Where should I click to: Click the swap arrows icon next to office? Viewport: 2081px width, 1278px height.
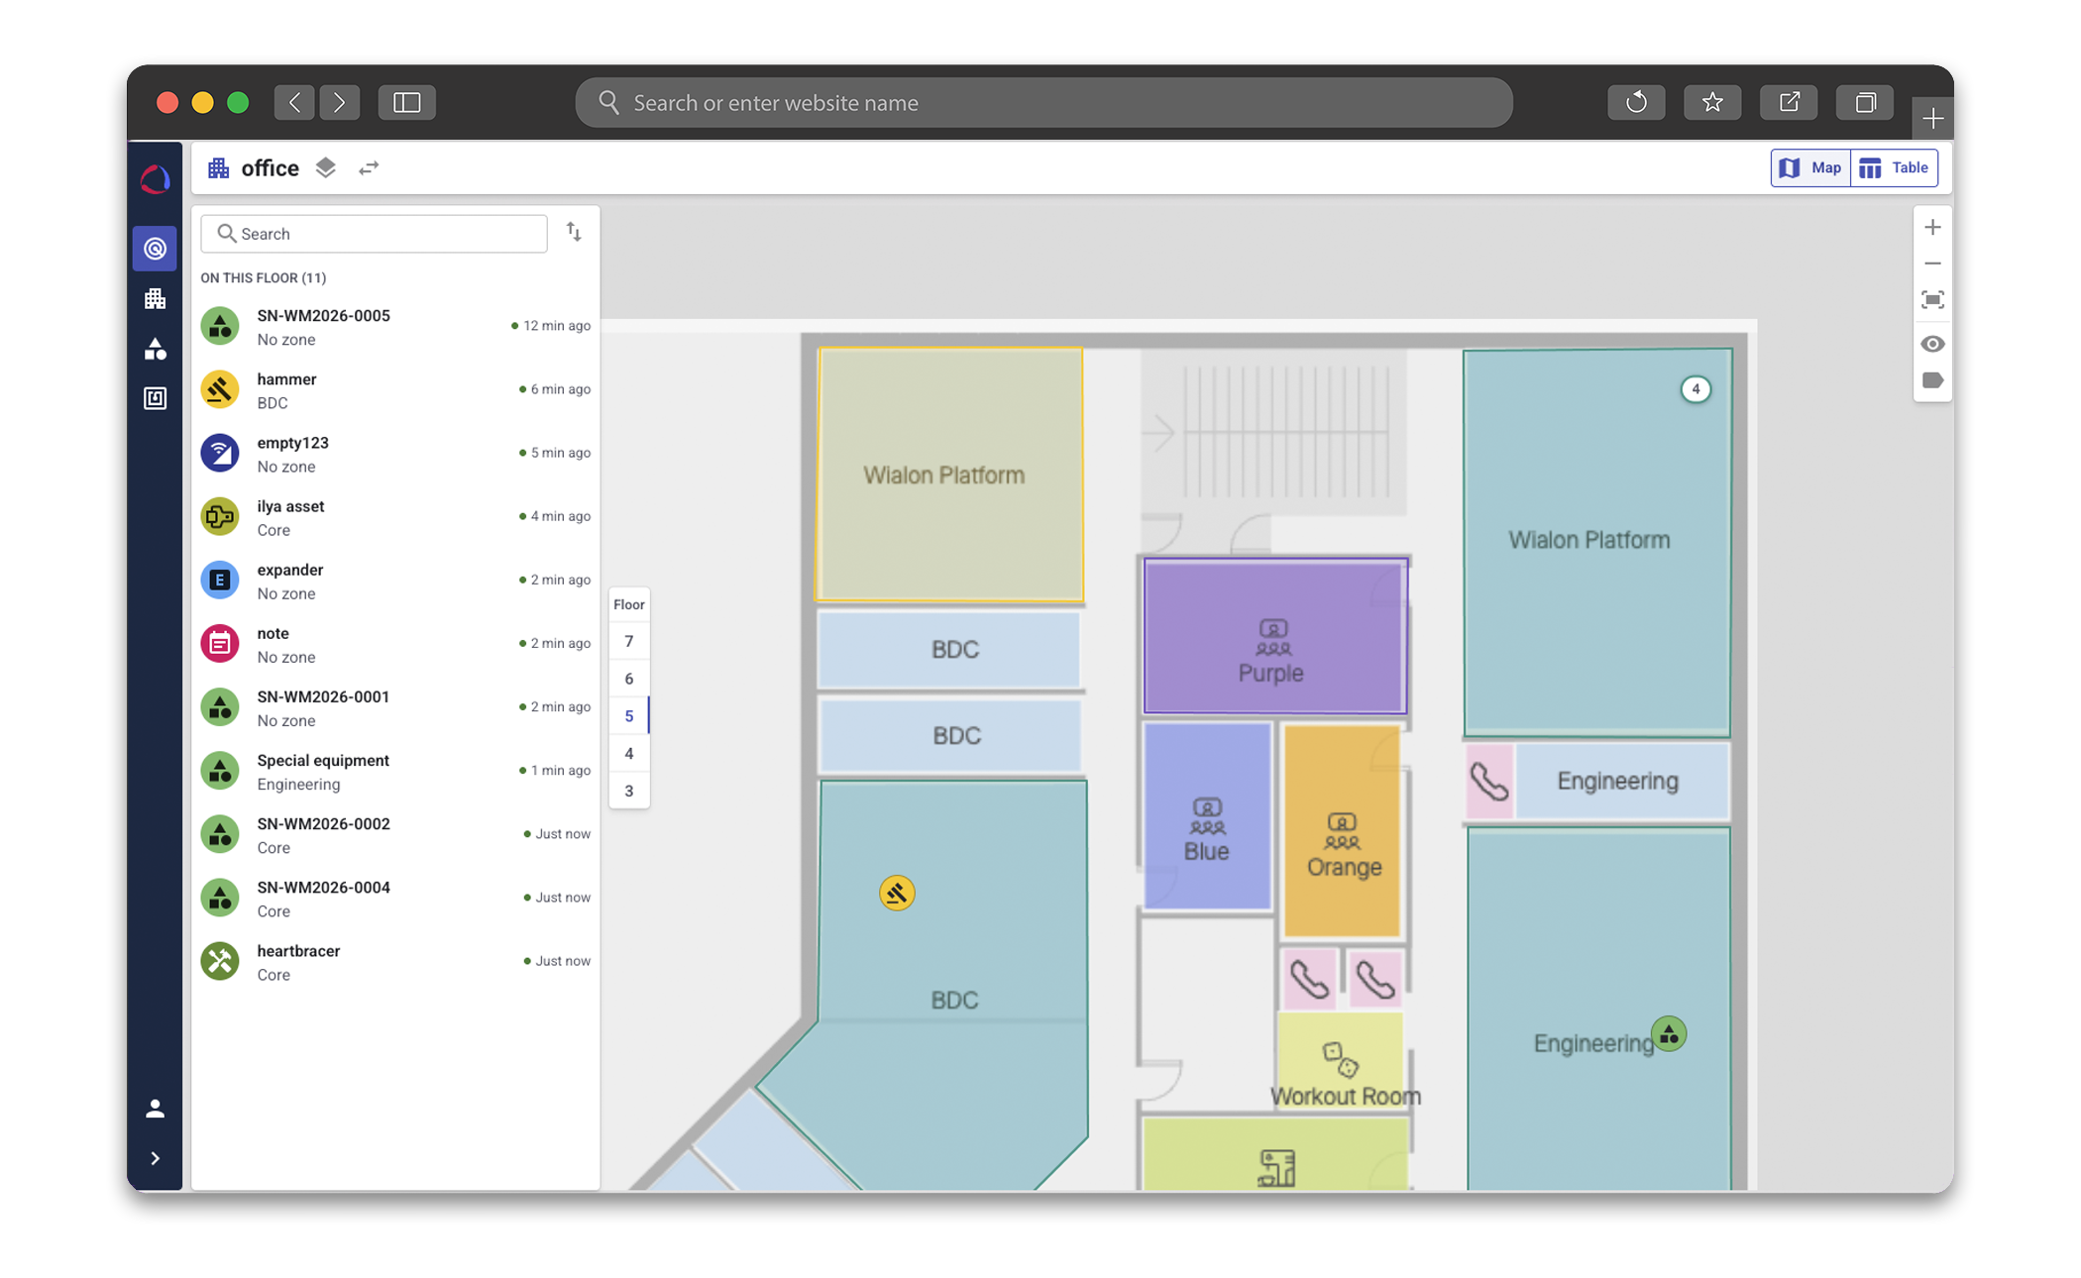click(369, 168)
